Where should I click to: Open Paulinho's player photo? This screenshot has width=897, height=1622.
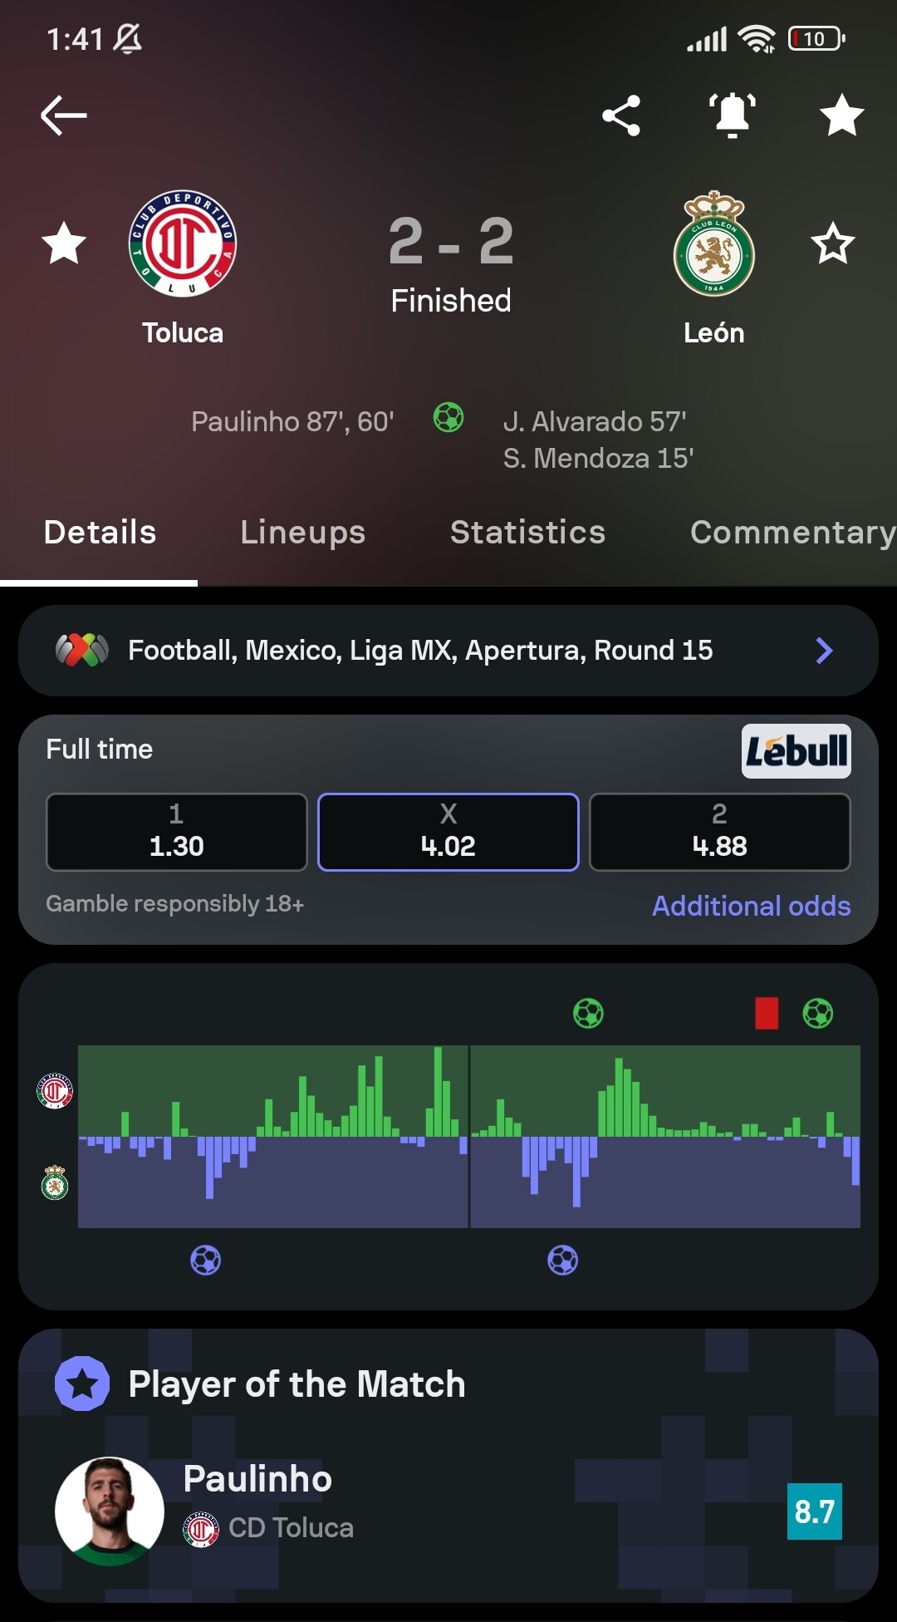pyautogui.click(x=110, y=1511)
